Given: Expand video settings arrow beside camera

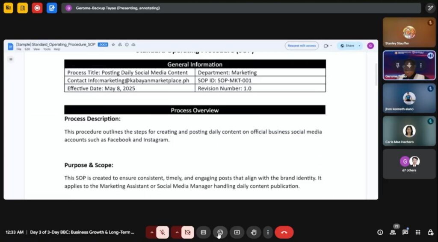Looking at the screenshot, I should coord(176,232).
